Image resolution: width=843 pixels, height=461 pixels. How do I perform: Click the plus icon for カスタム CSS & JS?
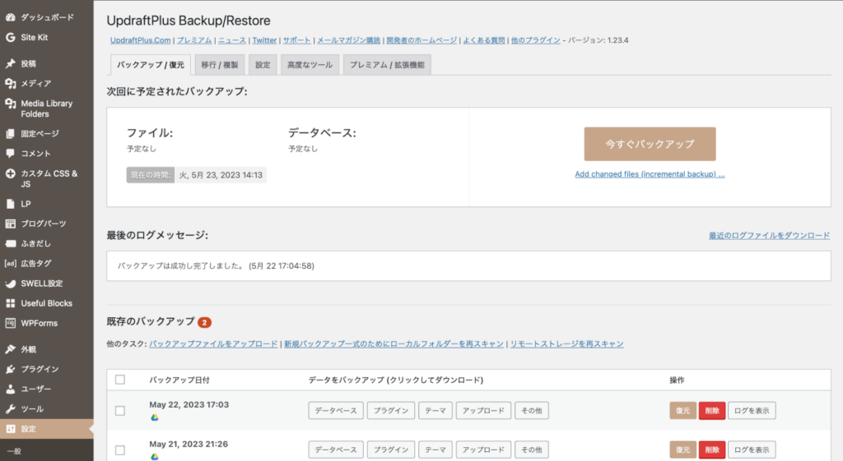coord(10,173)
